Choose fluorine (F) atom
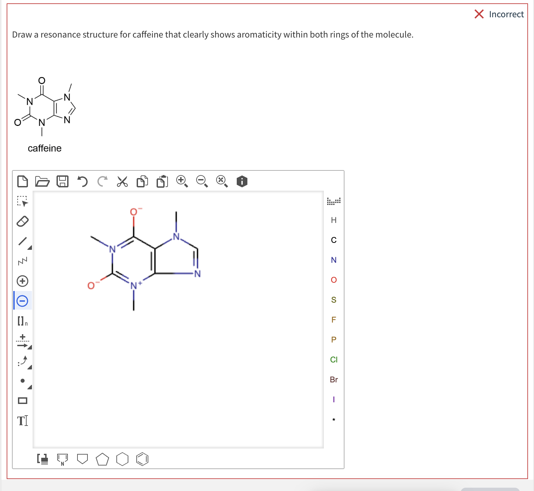534x491 pixels. (x=334, y=320)
